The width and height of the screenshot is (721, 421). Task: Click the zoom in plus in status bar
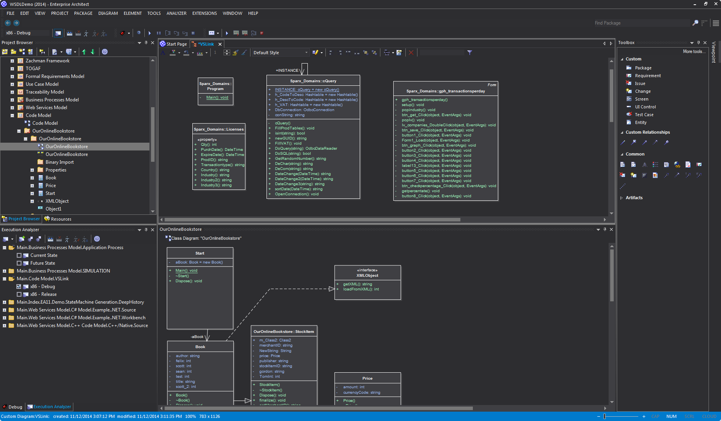pyautogui.click(x=644, y=416)
